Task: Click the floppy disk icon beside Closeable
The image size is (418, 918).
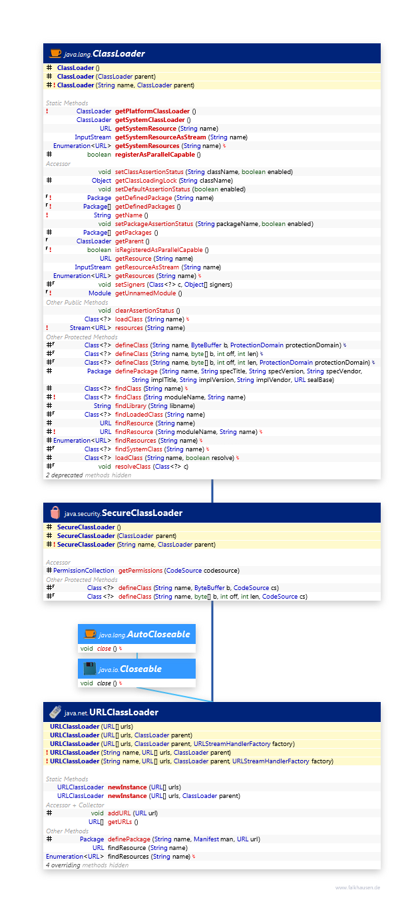Action: pos(90,669)
